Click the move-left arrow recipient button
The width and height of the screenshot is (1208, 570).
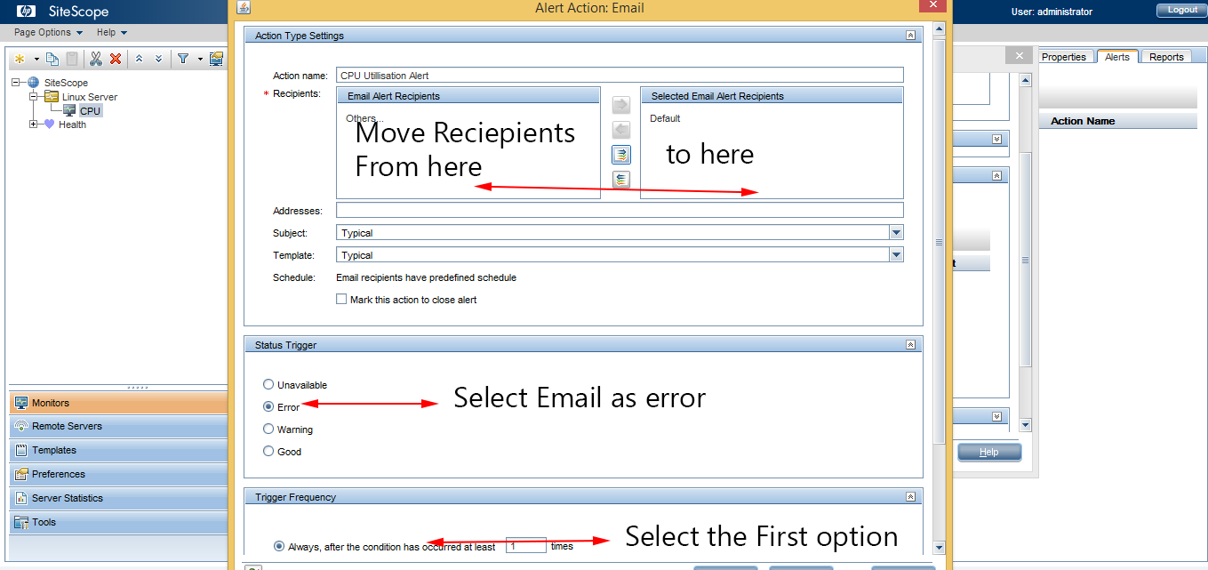pos(621,130)
